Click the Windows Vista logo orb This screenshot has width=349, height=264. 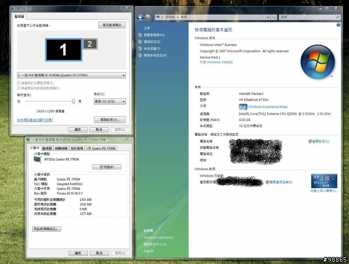click(x=317, y=62)
